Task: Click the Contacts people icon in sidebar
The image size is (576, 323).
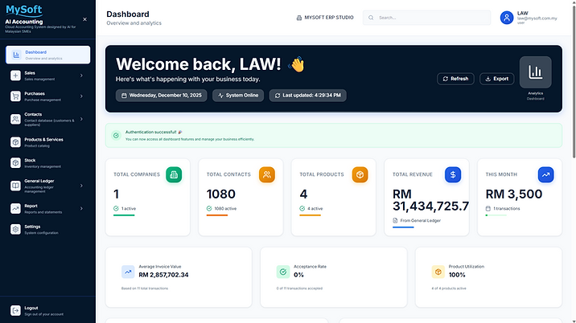Action: [15, 119]
